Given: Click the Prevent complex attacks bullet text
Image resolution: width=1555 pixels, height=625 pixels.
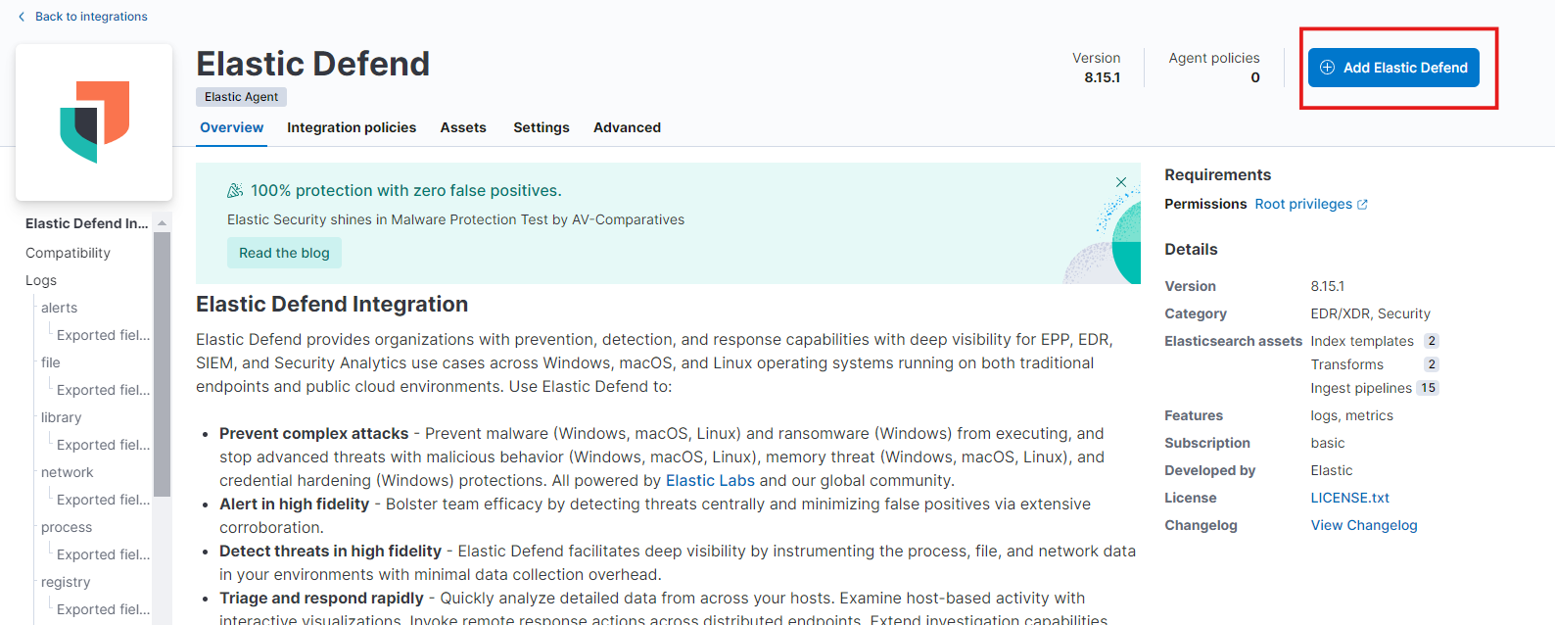Looking at the screenshot, I should coord(313,433).
